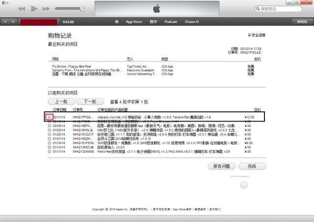Viewport: 314px width, 222px height.
Task: Click the 报告问题 report problem button
Action: 222,166
